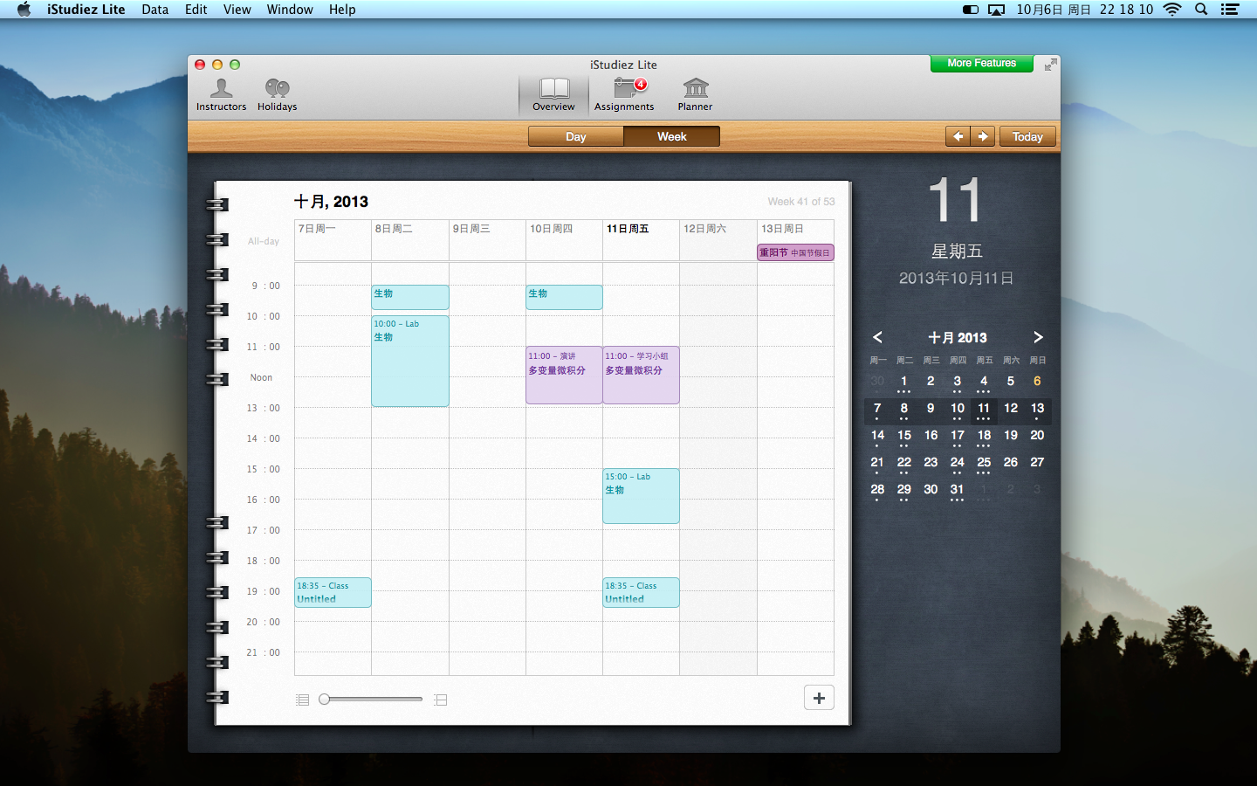Open the Data menu
This screenshot has height=786, width=1257.
pos(155,10)
